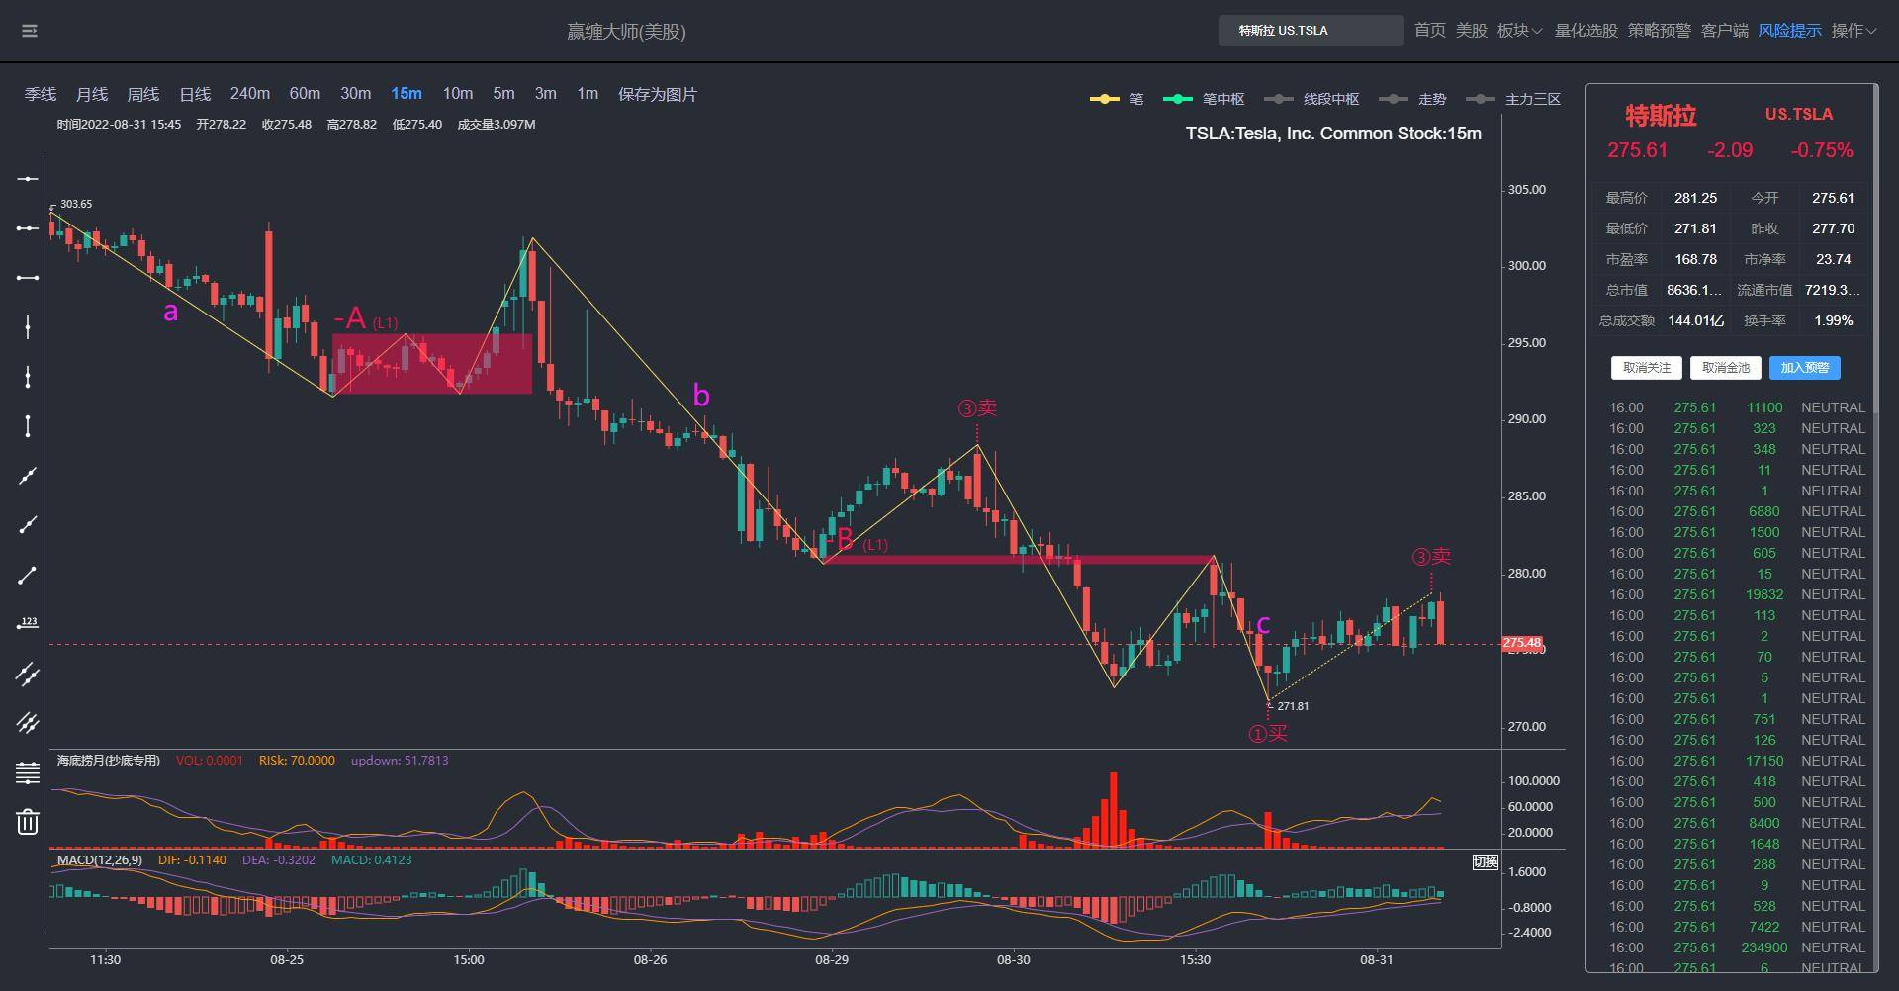Select the active 15m timeframe

(407, 94)
